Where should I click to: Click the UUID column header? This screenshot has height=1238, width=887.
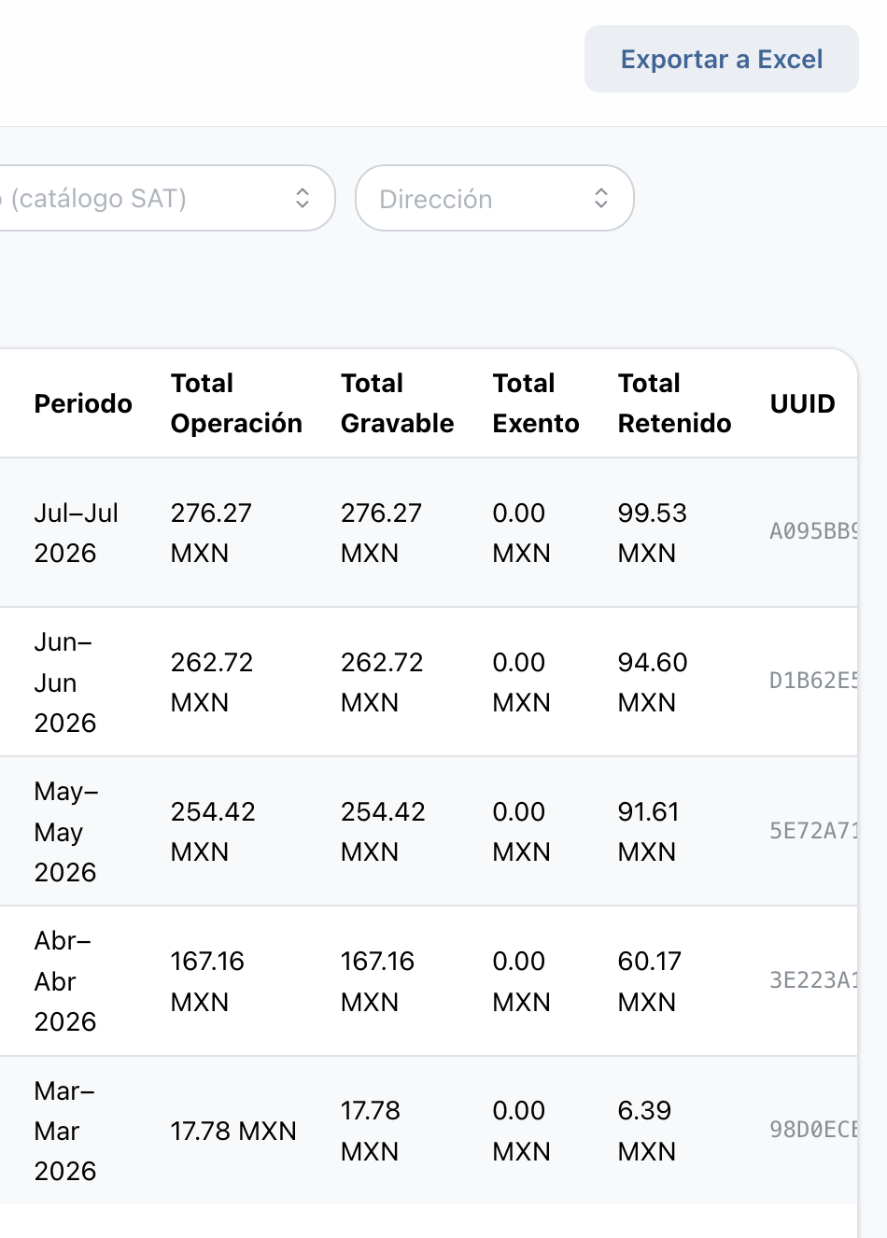click(802, 403)
